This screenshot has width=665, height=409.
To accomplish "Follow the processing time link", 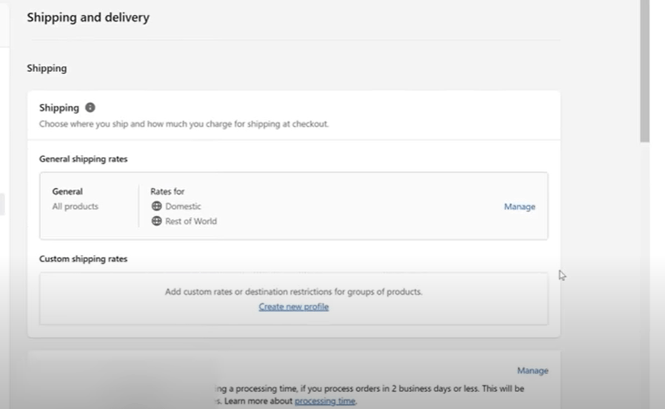I will coord(325,401).
